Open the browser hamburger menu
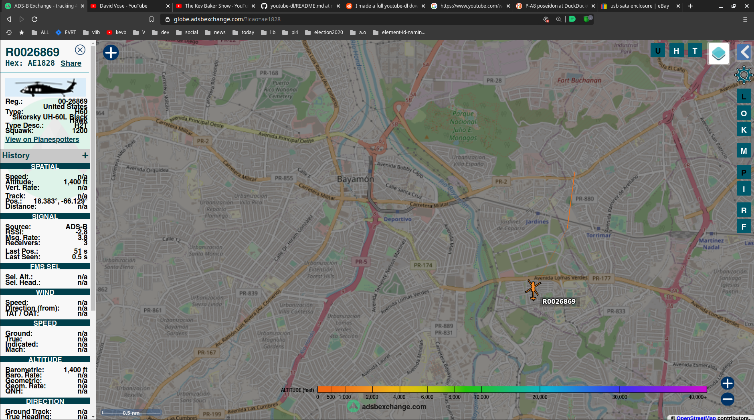The image size is (754, 420). coord(745,19)
